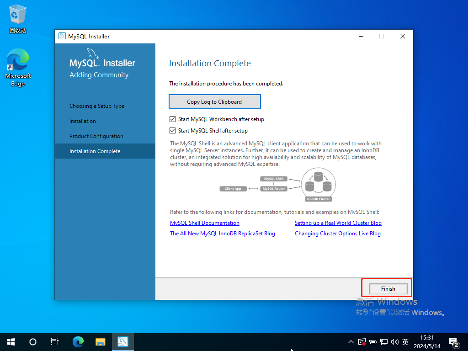
Task: Click Copy Log to Clipboard button
Action: click(214, 102)
